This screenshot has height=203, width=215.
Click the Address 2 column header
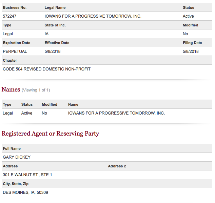[x=117, y=166]
